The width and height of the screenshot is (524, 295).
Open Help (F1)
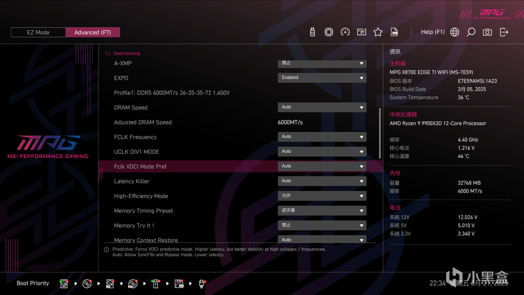click(433, 32)
